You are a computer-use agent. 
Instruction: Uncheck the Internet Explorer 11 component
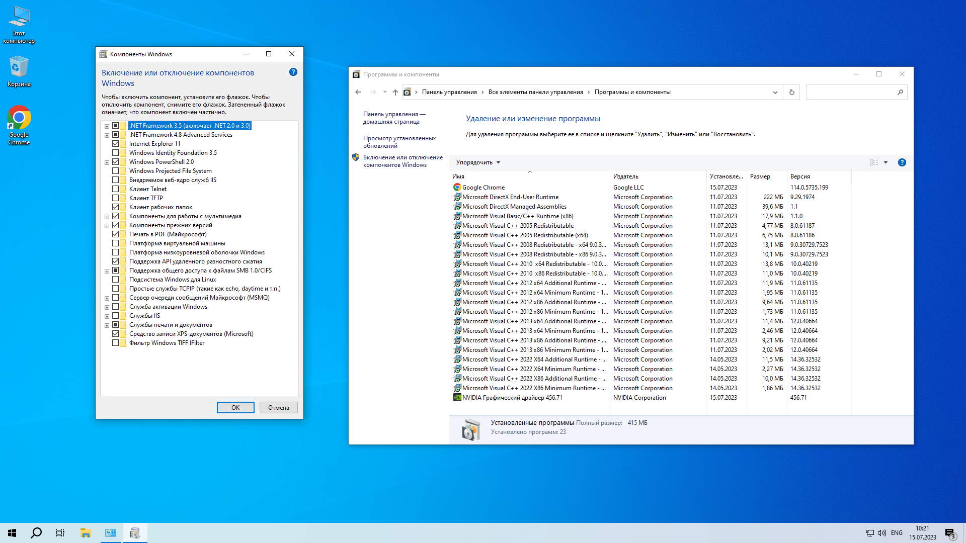click(116, 144)
